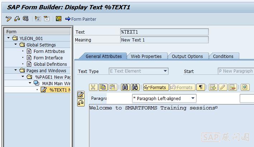Switch to the Conditions tab
Screen dimensions: 254x147
tap(223, 57)
